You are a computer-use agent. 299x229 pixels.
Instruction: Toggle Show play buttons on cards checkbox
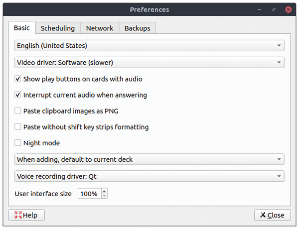tap(18, 79)
